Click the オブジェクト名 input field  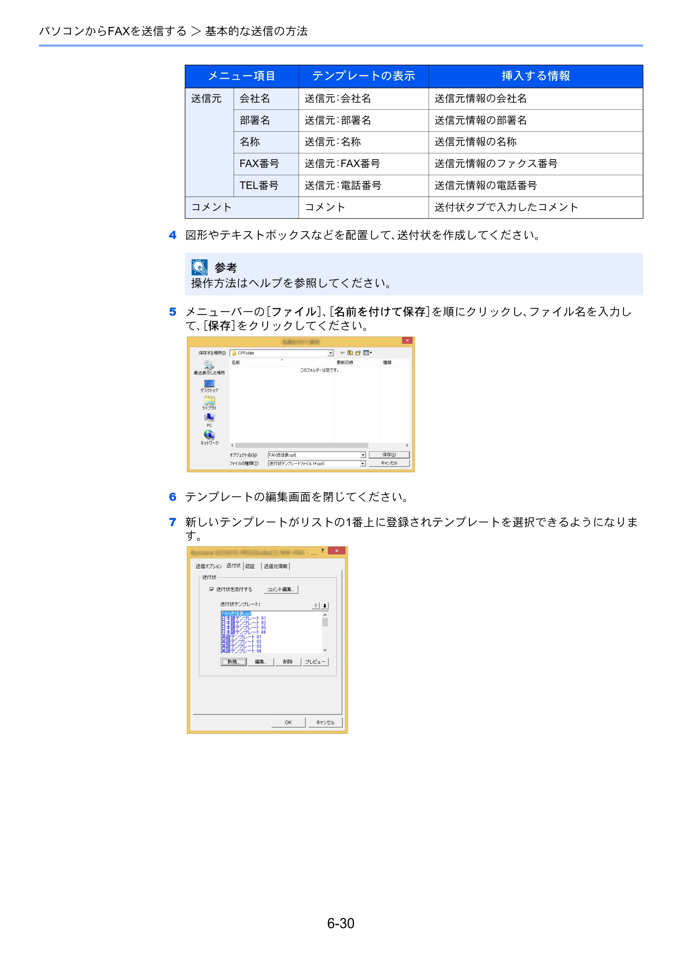pos(314,455)
